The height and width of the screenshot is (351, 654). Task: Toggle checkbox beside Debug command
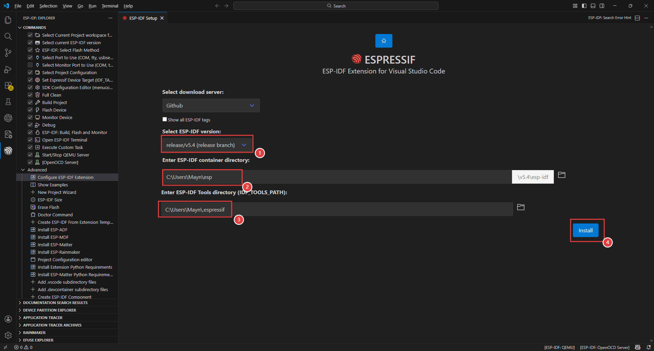click(x=30, y=125)
